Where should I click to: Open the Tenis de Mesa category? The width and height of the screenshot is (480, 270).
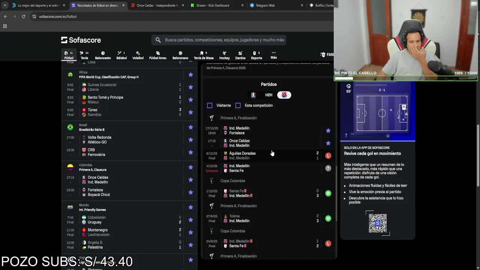[204, 55]
